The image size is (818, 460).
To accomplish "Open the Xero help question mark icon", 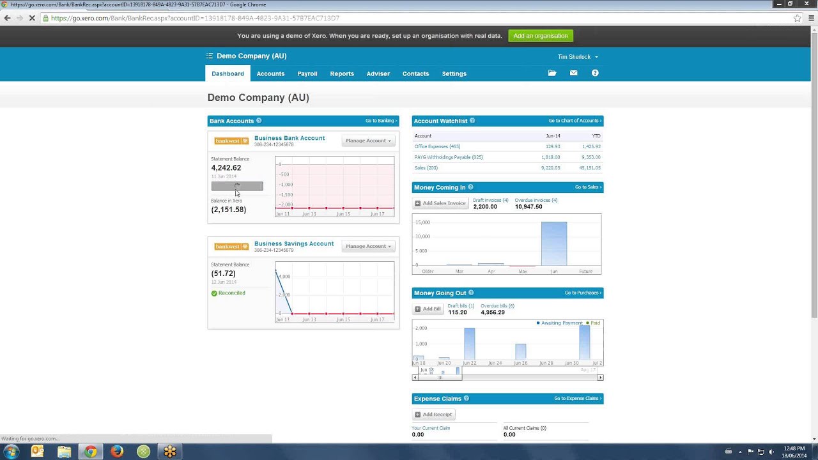I will click(x=595, y=73).
